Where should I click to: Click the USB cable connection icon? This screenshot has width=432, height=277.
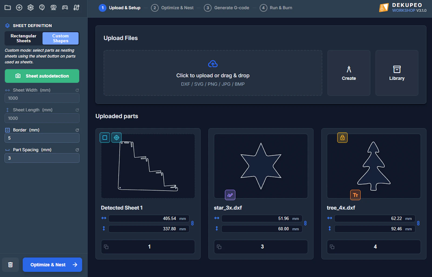coord(76,8)
